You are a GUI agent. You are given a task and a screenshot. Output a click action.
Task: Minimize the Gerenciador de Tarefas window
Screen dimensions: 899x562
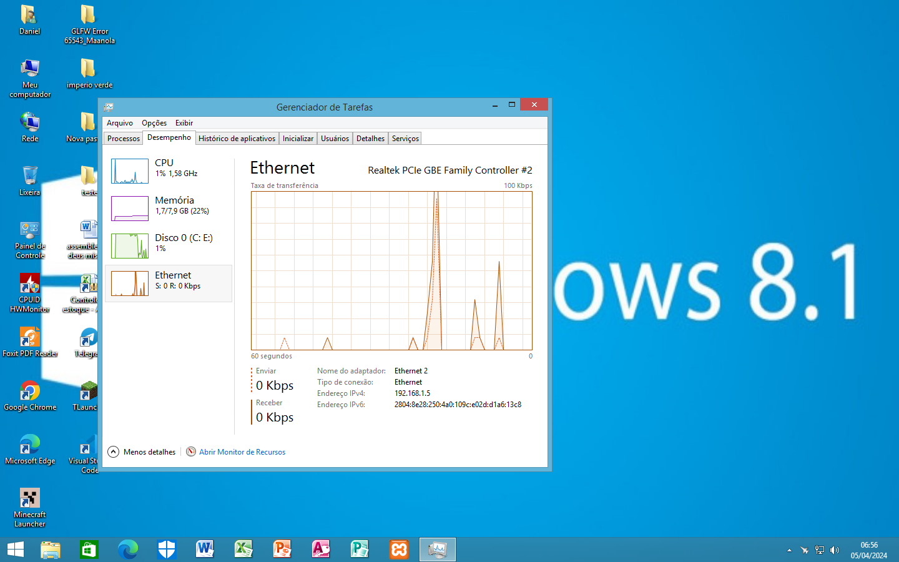coord(495,106)
